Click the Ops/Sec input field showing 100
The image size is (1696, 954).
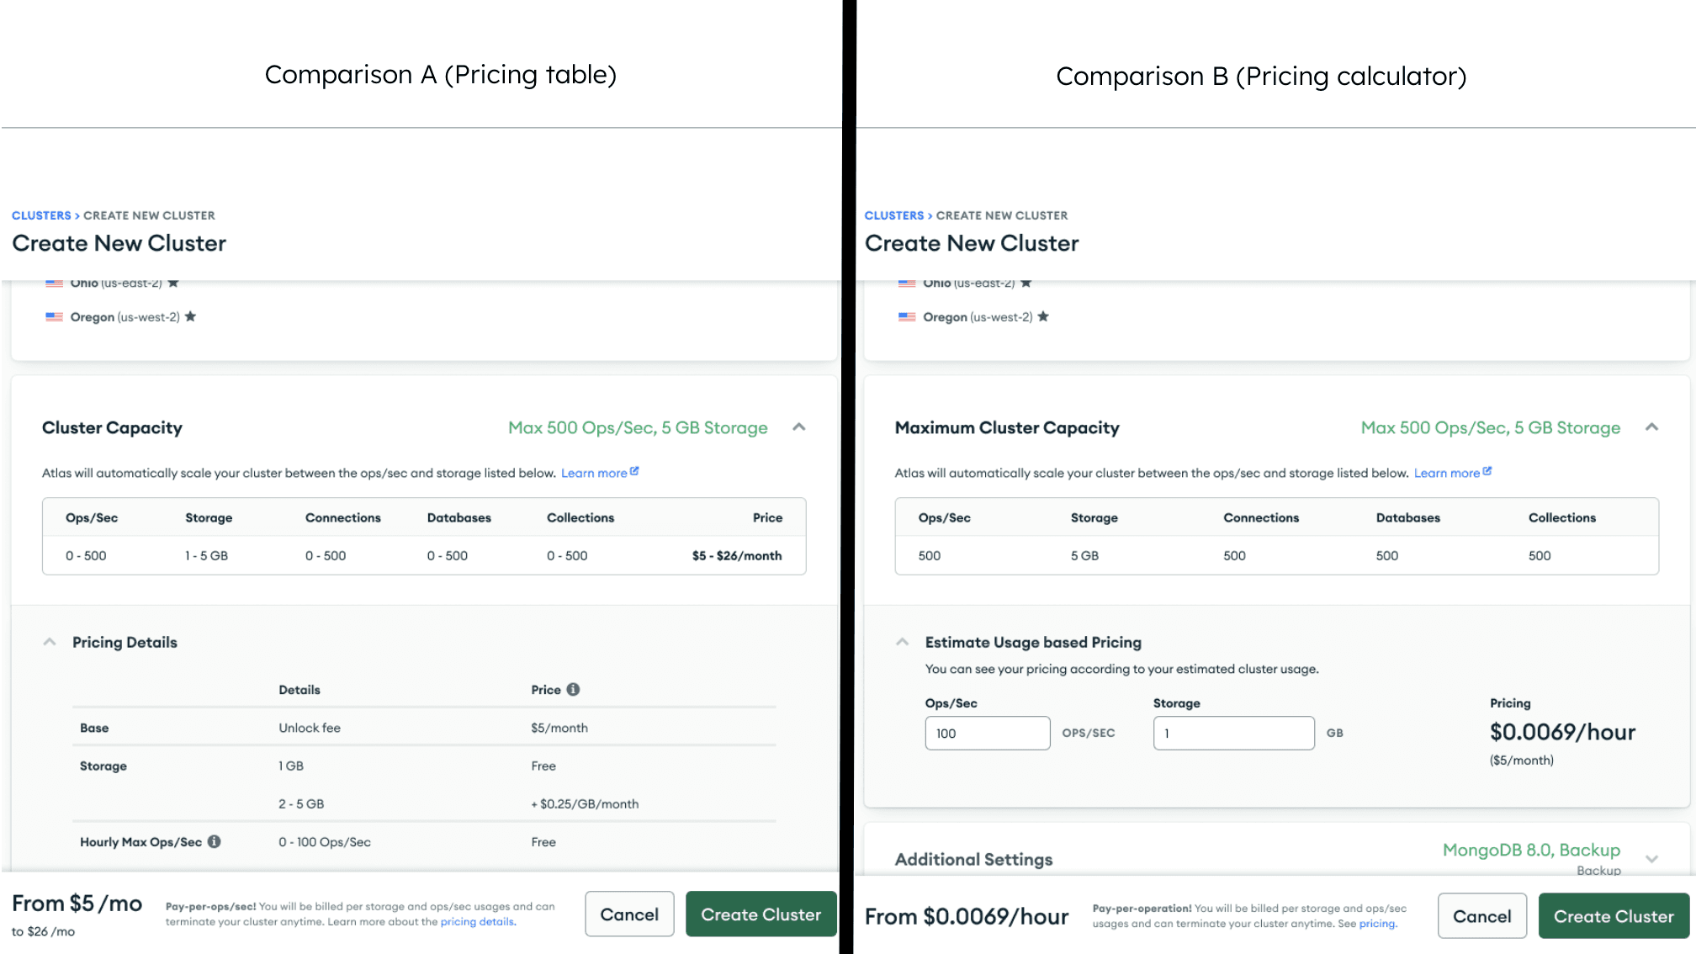pos(987,733)
